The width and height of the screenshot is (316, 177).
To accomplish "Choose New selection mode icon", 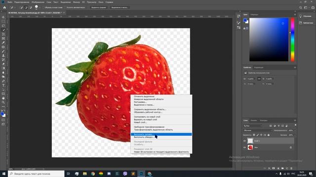I will (21, 7).
